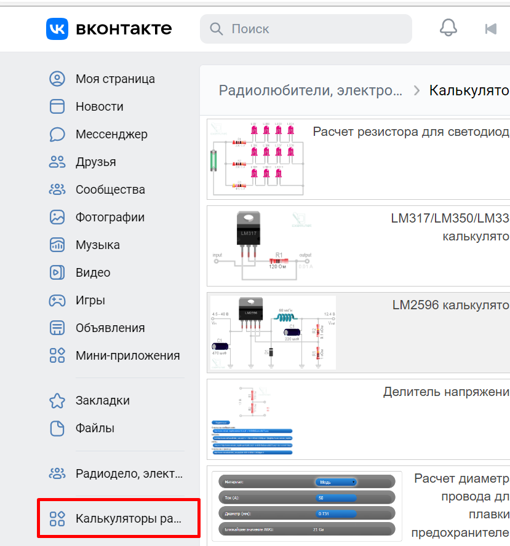Open Расчет диаметр провода title
This screenshot has height=546, width=510.
coord(461,505)
